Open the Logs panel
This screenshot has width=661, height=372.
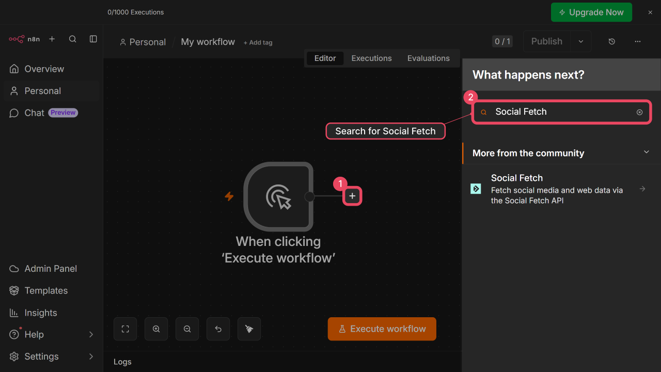pyautogui.click(x=122, y=362)
